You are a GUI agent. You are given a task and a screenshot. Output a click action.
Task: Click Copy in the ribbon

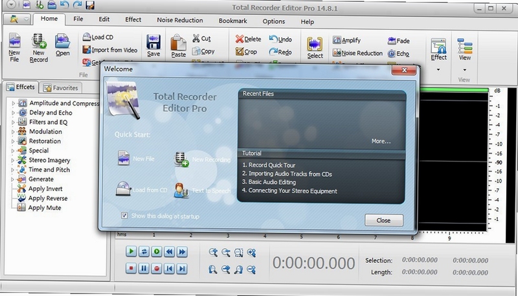click(x=203, y=51)
